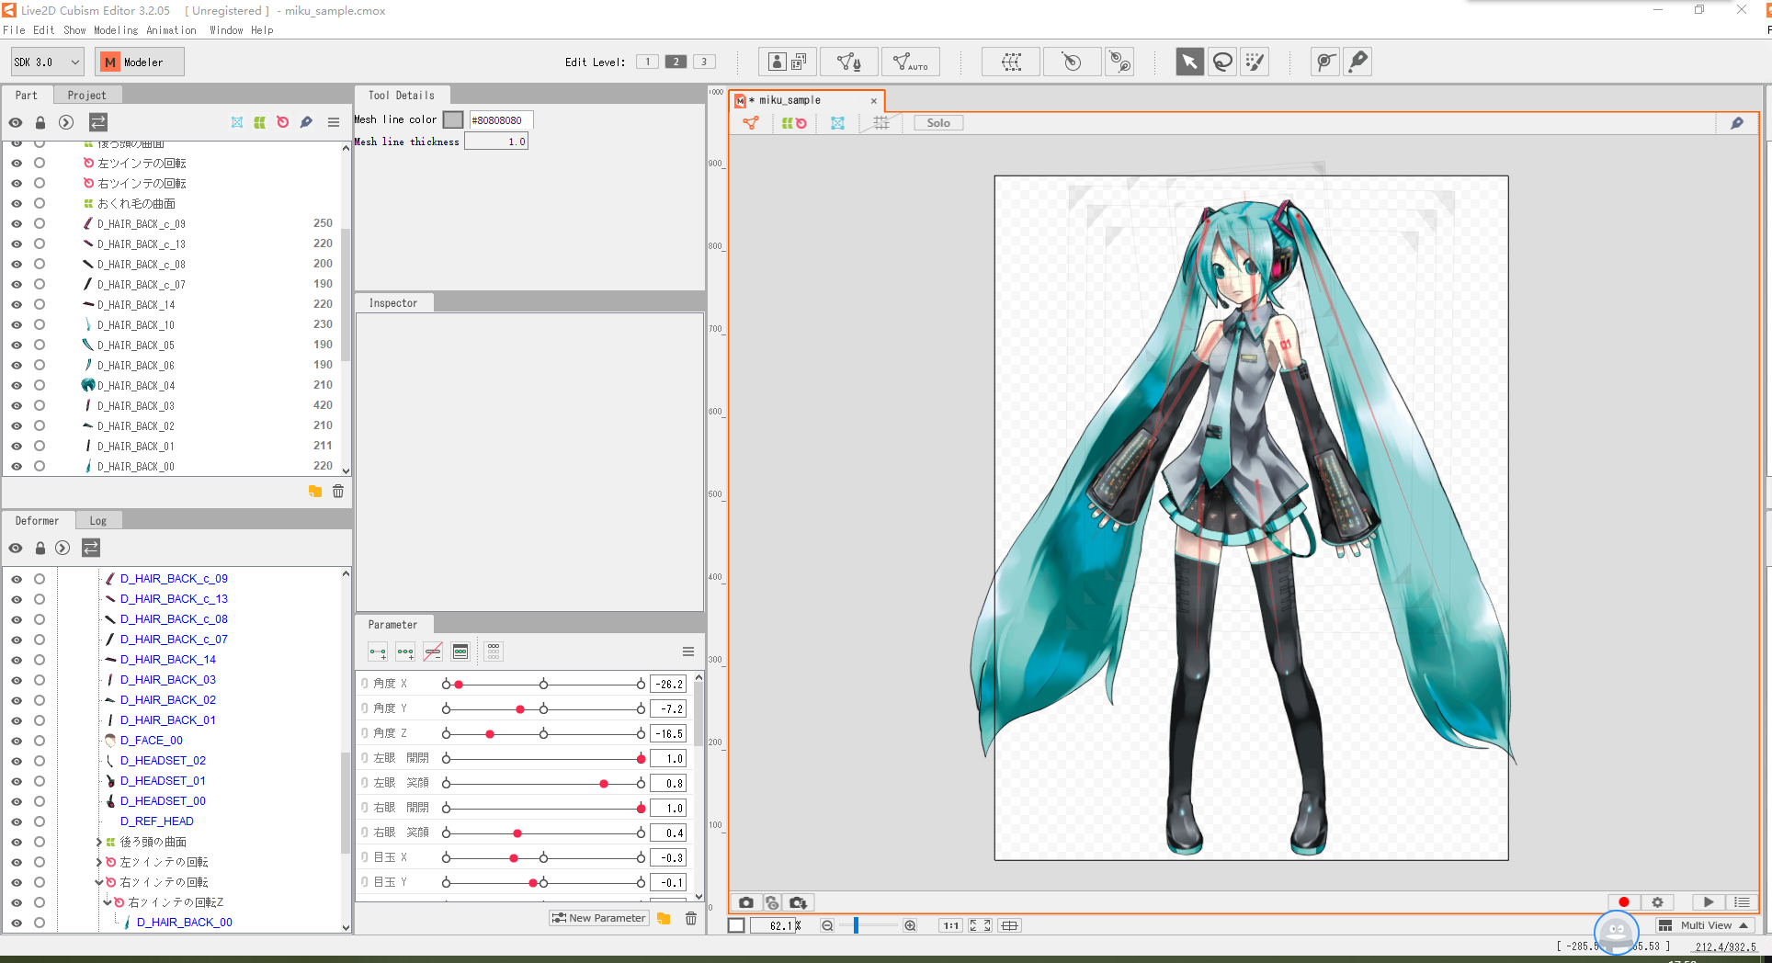Screen dimensions: 1772x963
Task: Open the SDK 3.0 version dropdown
Action: click(46, 62)
